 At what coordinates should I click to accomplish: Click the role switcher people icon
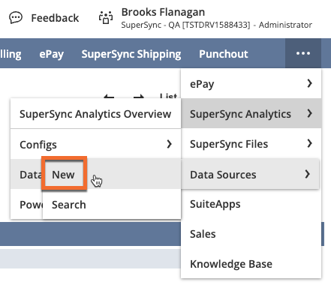point(106,18)
